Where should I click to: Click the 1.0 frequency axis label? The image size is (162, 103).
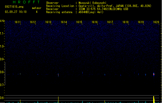(x=2, y=46)
